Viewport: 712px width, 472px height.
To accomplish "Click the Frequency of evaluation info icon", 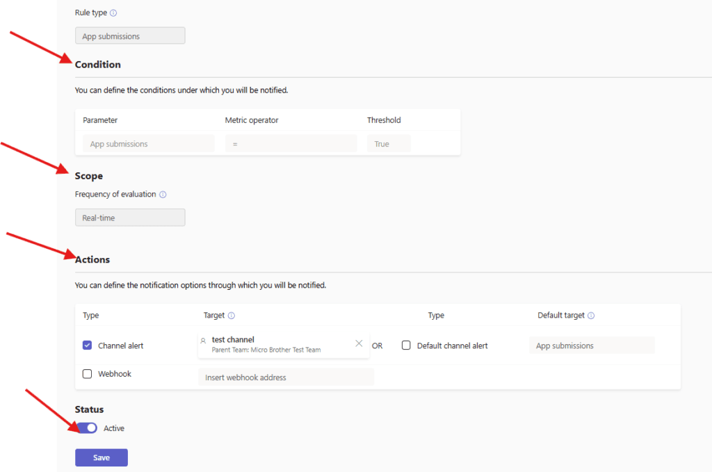I will pyautogui.click(x=163, y=194).
